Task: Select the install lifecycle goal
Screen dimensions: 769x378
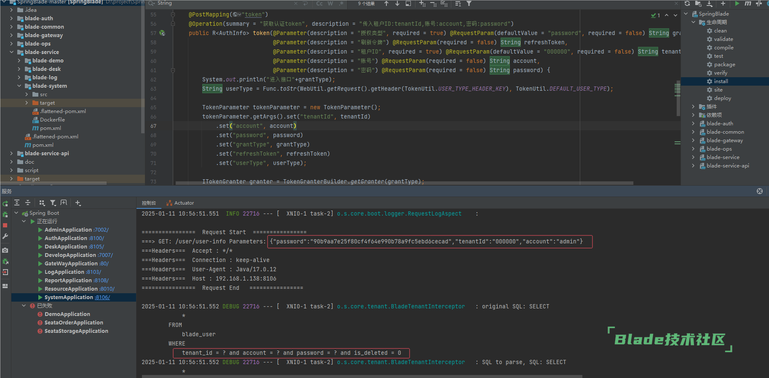Action: point(721,81)
